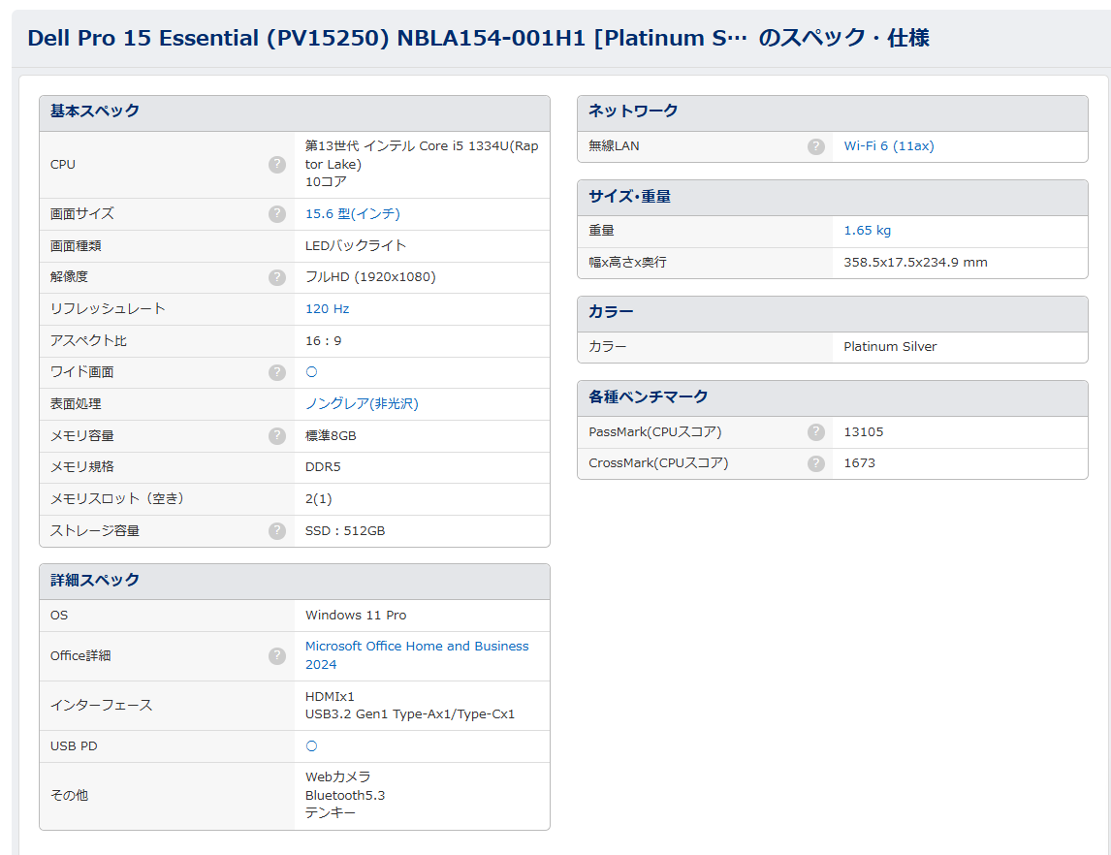Click the Dell Pro 15 Essential page title
The width and height of the screenshot is (1111, 855).
tap(478, 38)
